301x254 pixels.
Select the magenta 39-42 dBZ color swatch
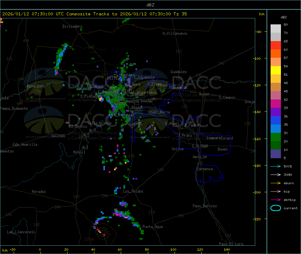[x=276, y=103]
